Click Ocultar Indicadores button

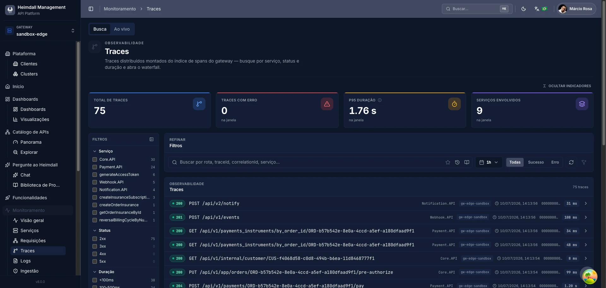click(567, 86)
